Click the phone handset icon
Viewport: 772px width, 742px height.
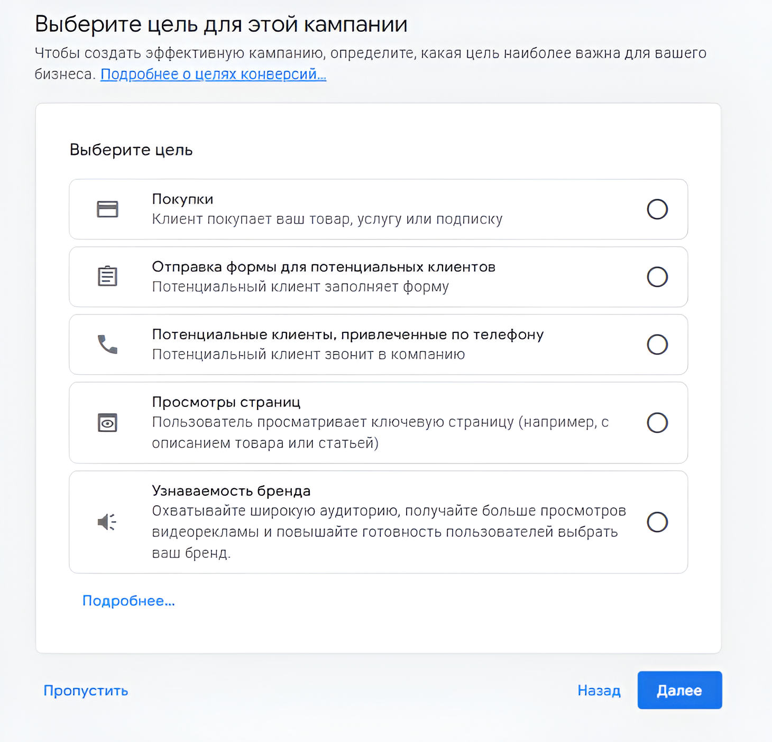(107, 344)
